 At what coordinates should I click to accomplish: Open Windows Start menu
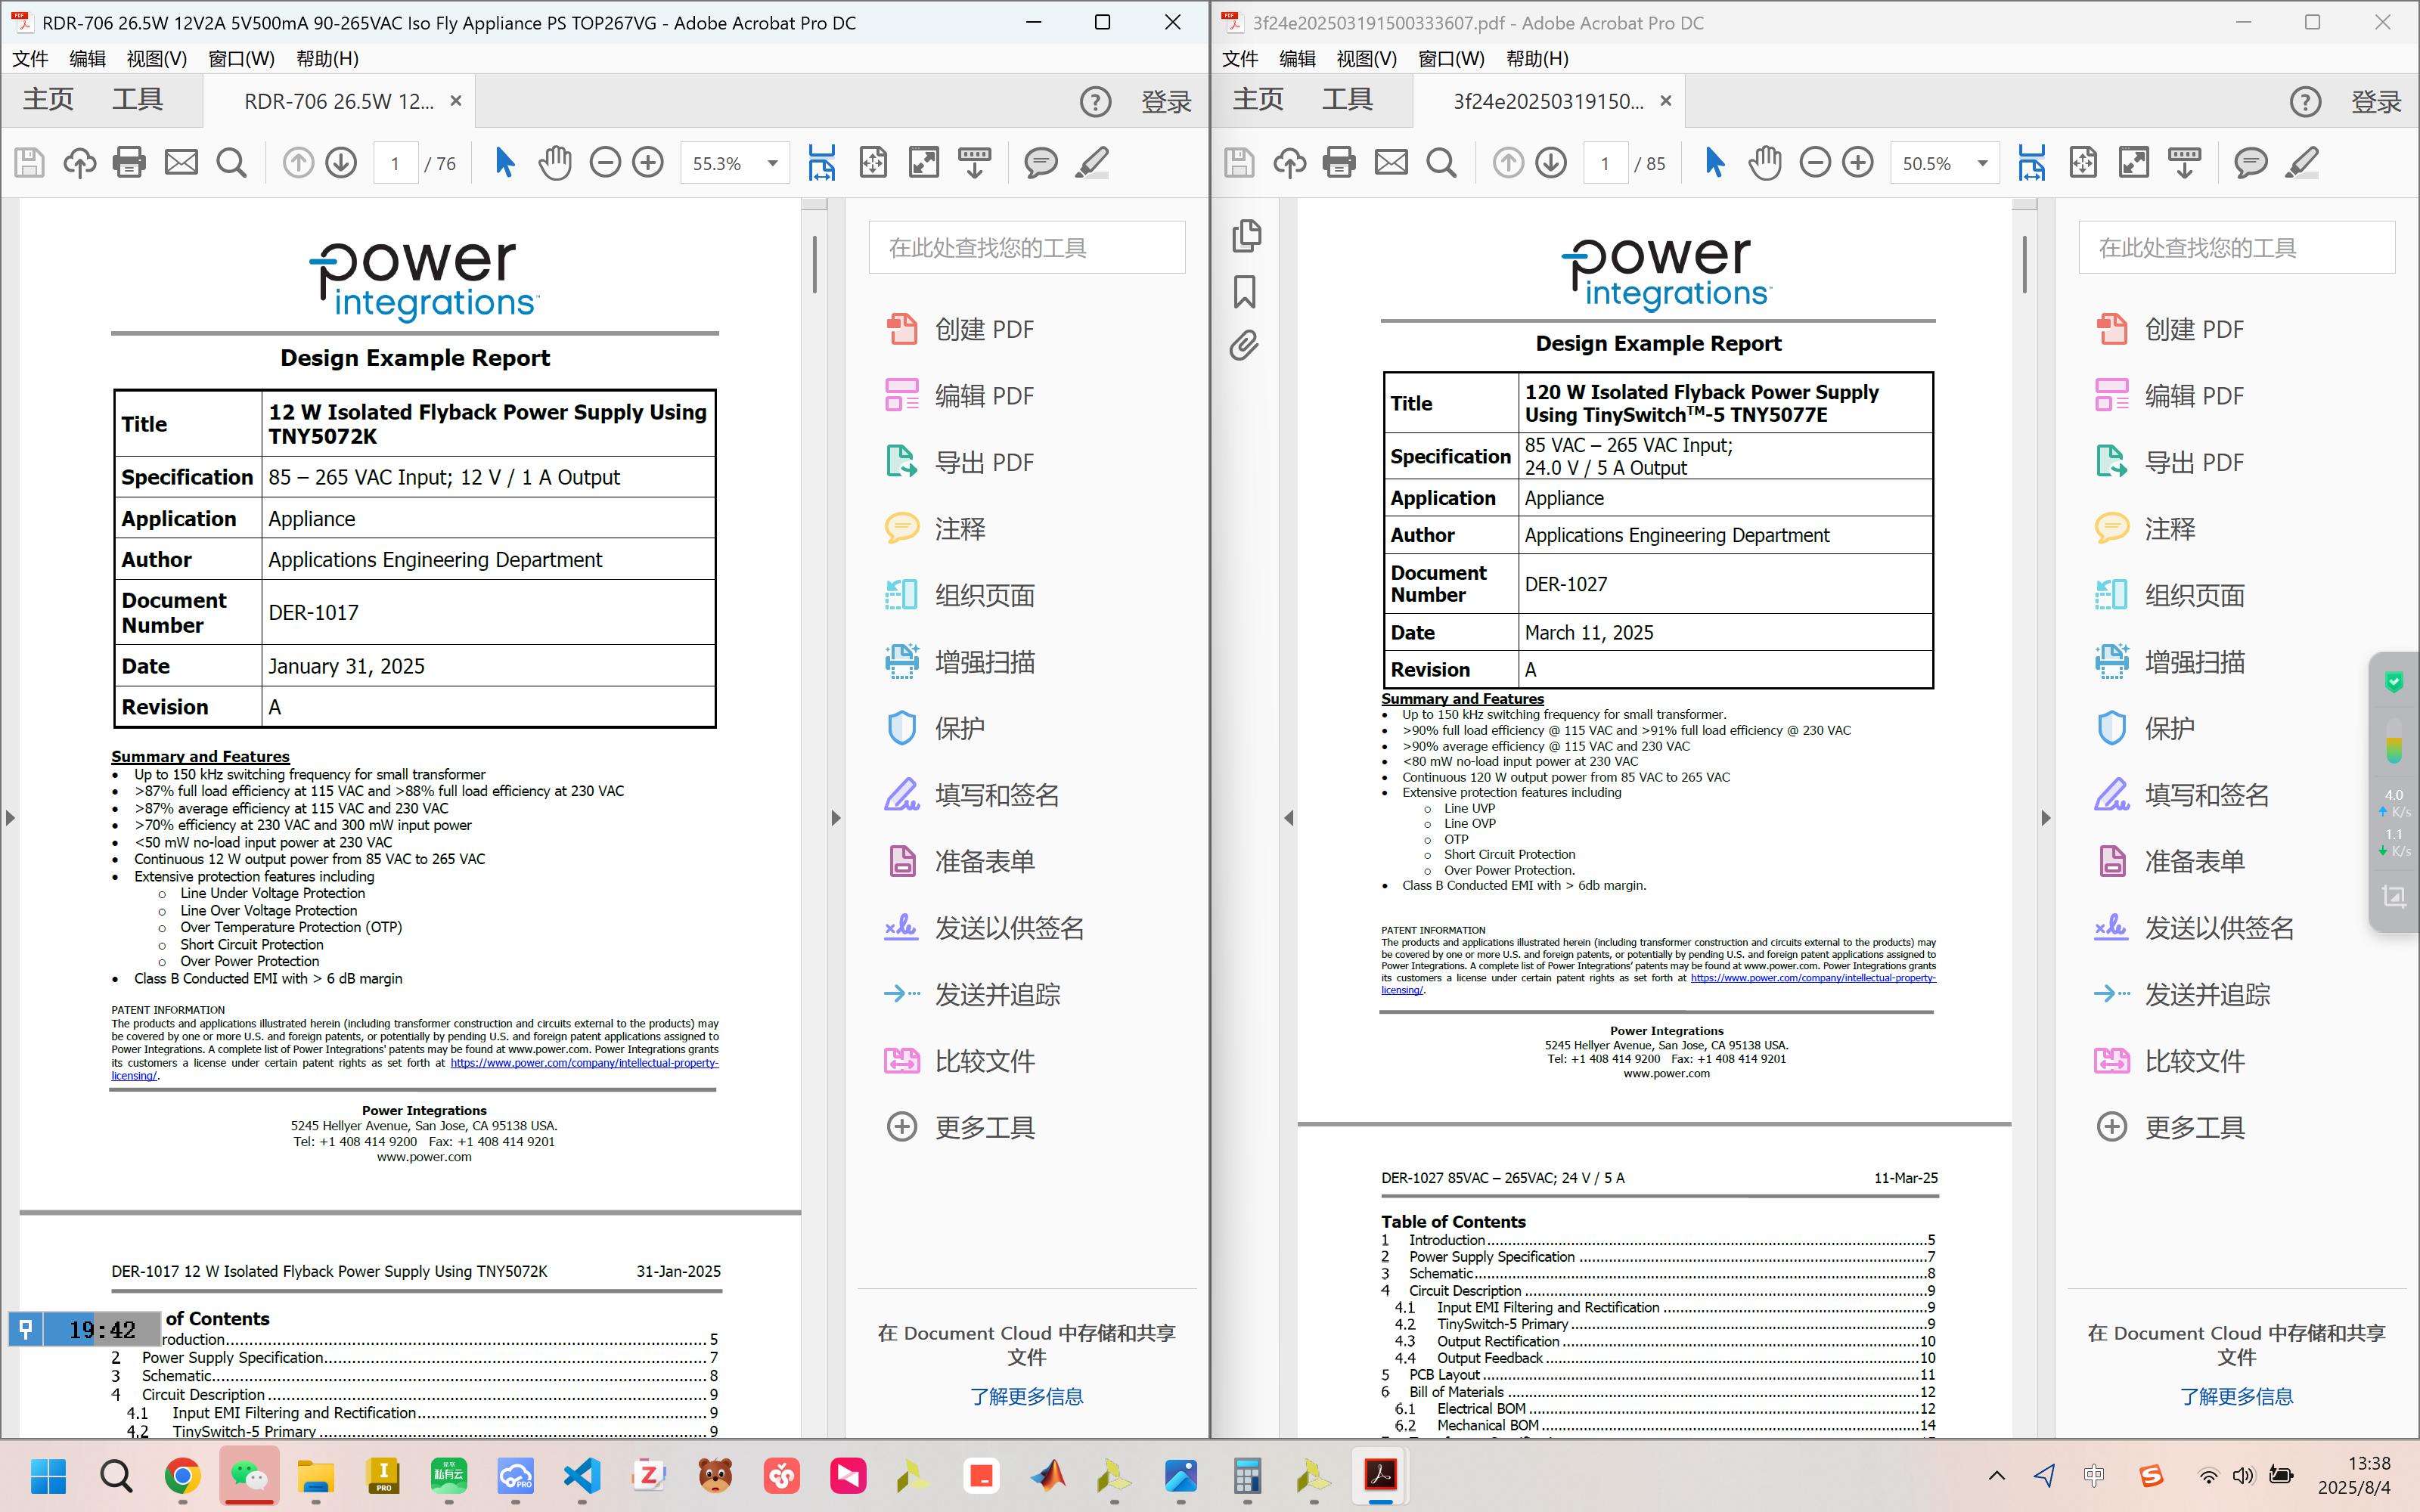click(48, 1476)
